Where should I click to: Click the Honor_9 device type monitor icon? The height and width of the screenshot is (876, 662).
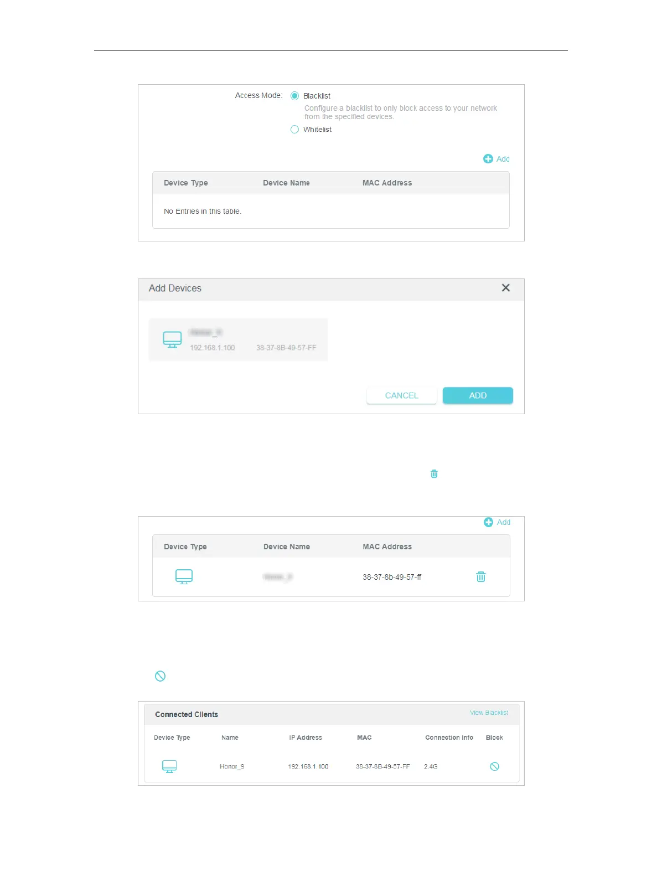pos(169,766)
